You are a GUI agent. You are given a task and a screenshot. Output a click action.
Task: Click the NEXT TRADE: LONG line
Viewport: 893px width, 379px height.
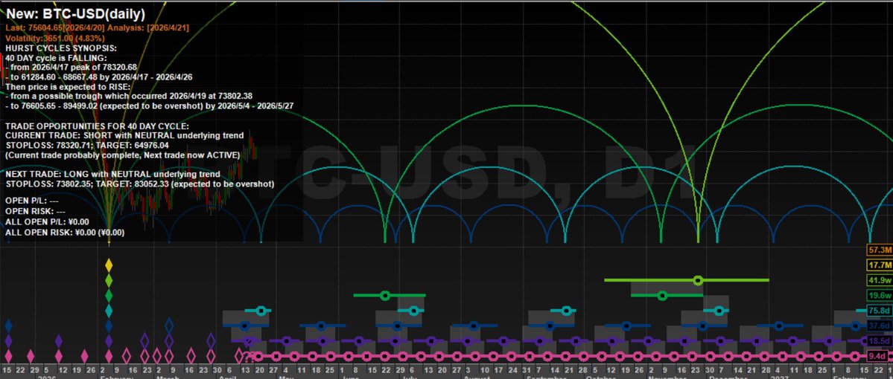click(112, 174)
